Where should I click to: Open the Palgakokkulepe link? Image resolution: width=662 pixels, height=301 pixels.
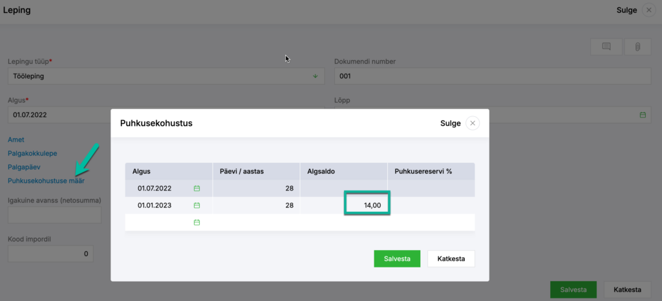(32, 153)
